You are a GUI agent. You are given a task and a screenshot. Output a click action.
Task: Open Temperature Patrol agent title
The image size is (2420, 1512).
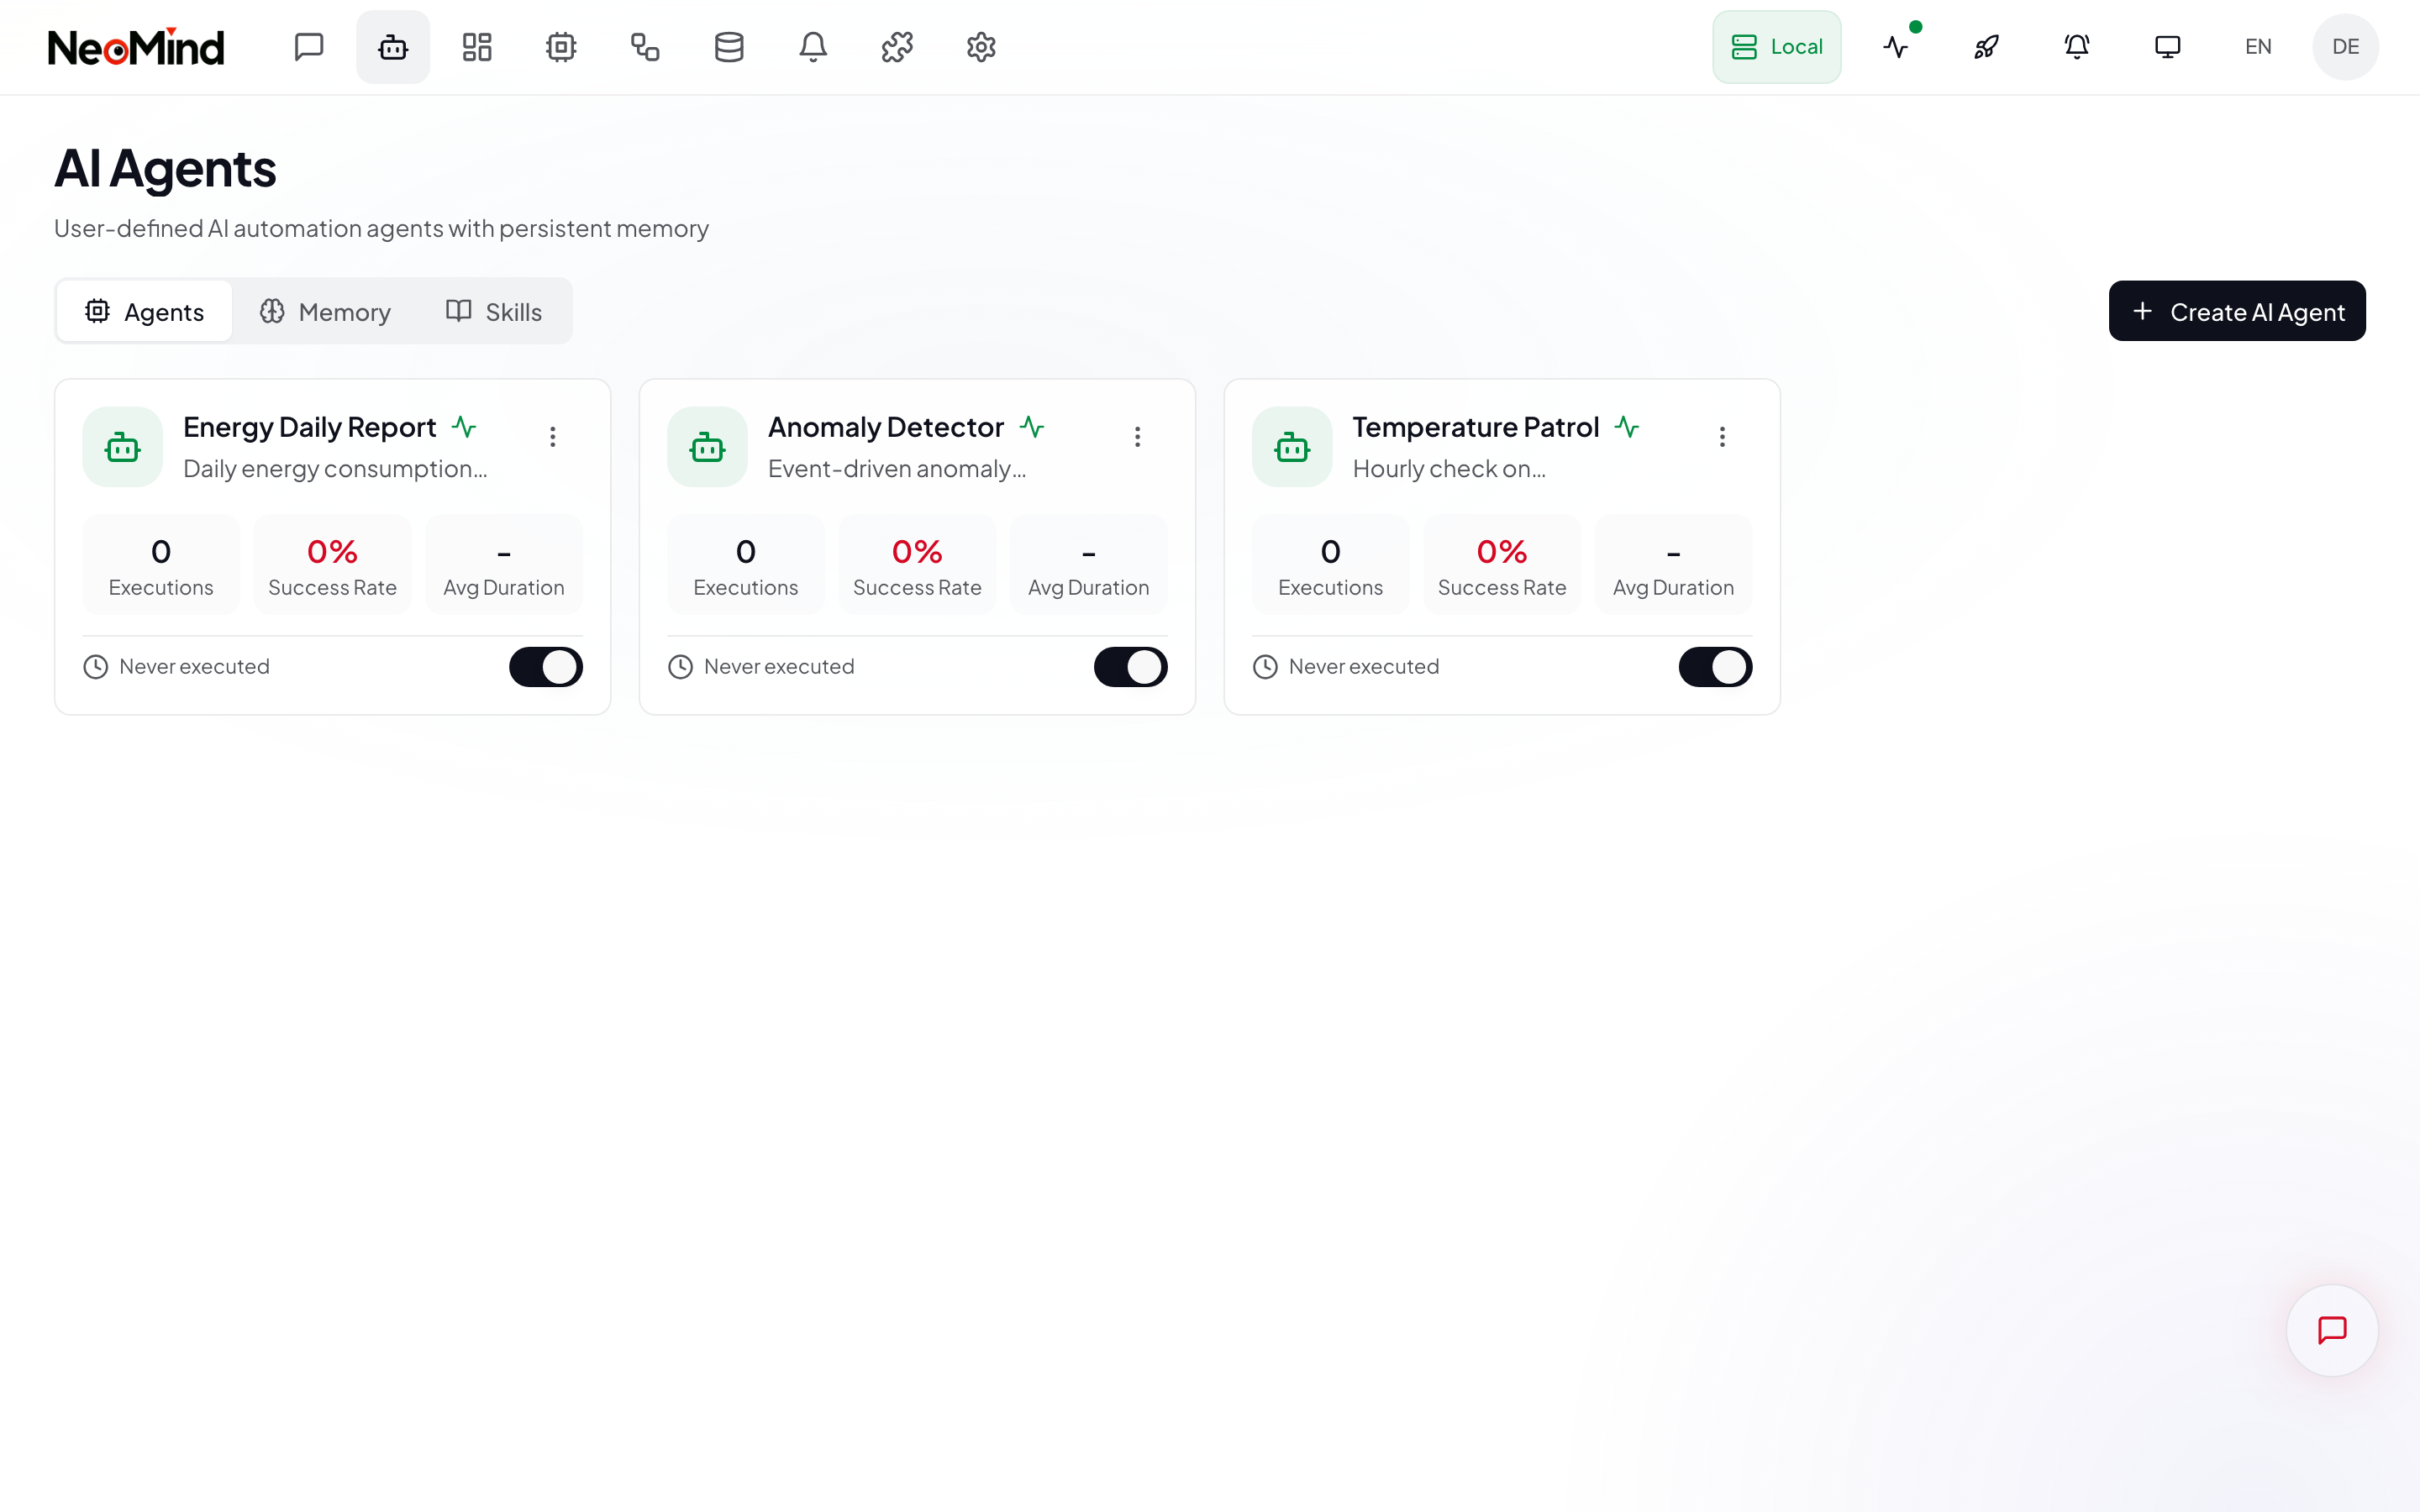click(x=1476, y=427)
